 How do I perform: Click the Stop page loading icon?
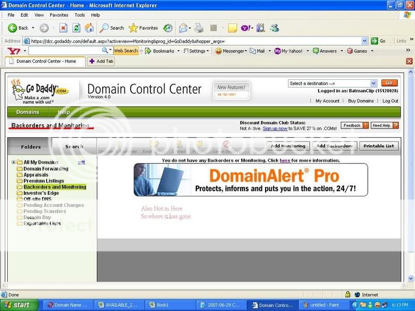click(x=63, y=28)
